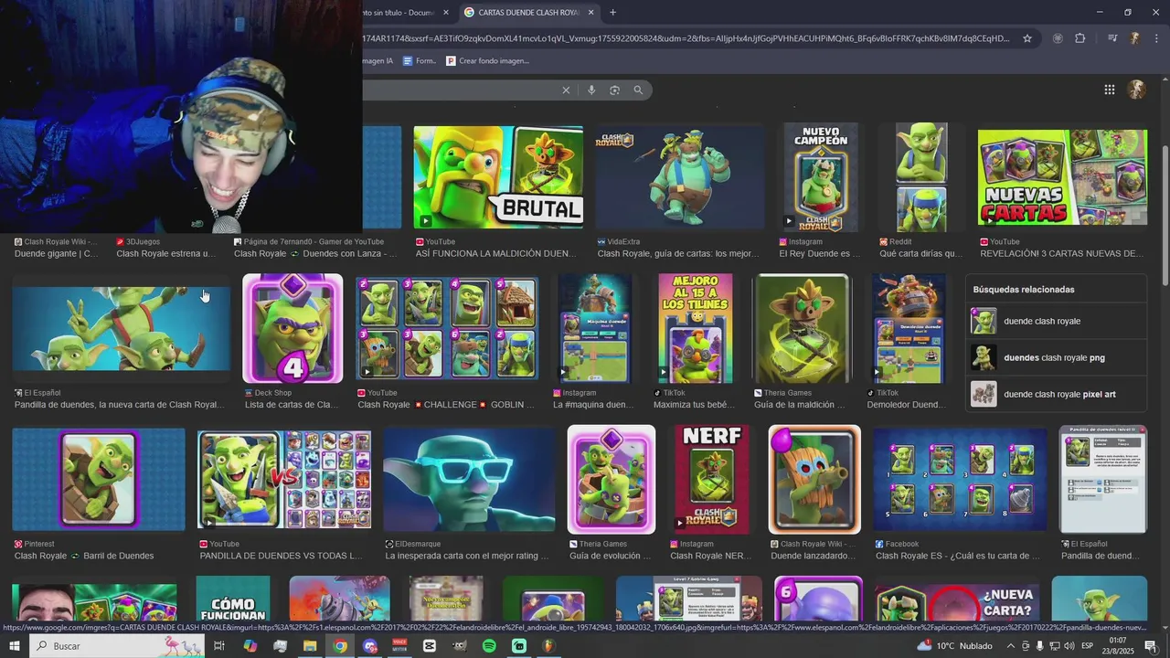Open FL Studio from the taskbar

click(548, 646)
